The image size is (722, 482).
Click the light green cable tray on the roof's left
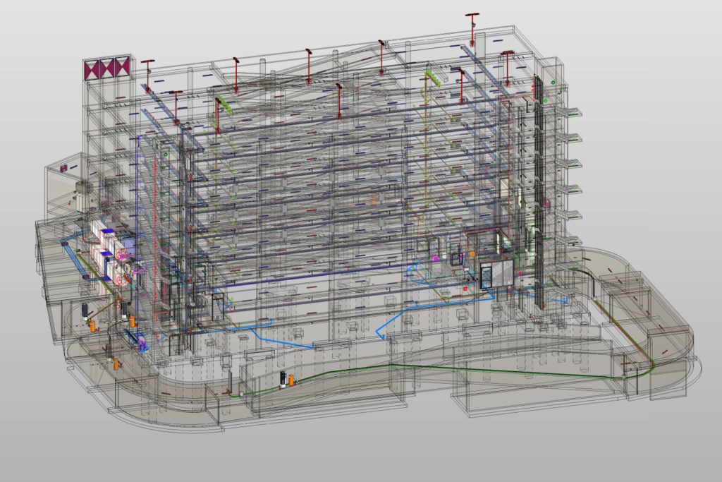pyautogui.click(x=224, y=107)
